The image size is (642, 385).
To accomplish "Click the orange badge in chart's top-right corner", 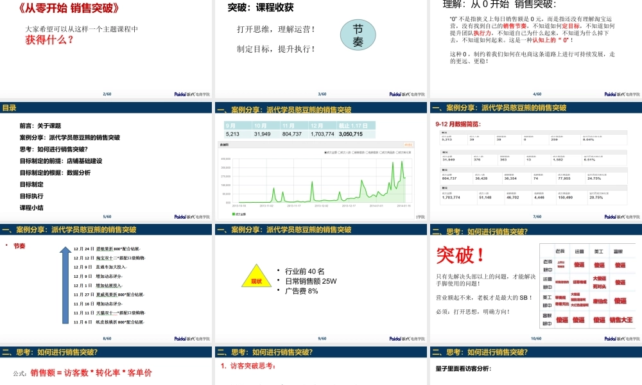I will pyautogui.click(x=408, y=143).
